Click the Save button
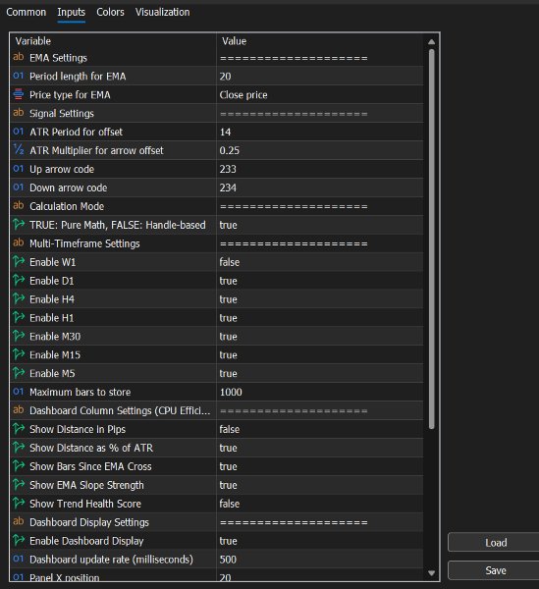The height and width of the screenshot is (589, 539). pyautogui.click(x=495, y=570)
